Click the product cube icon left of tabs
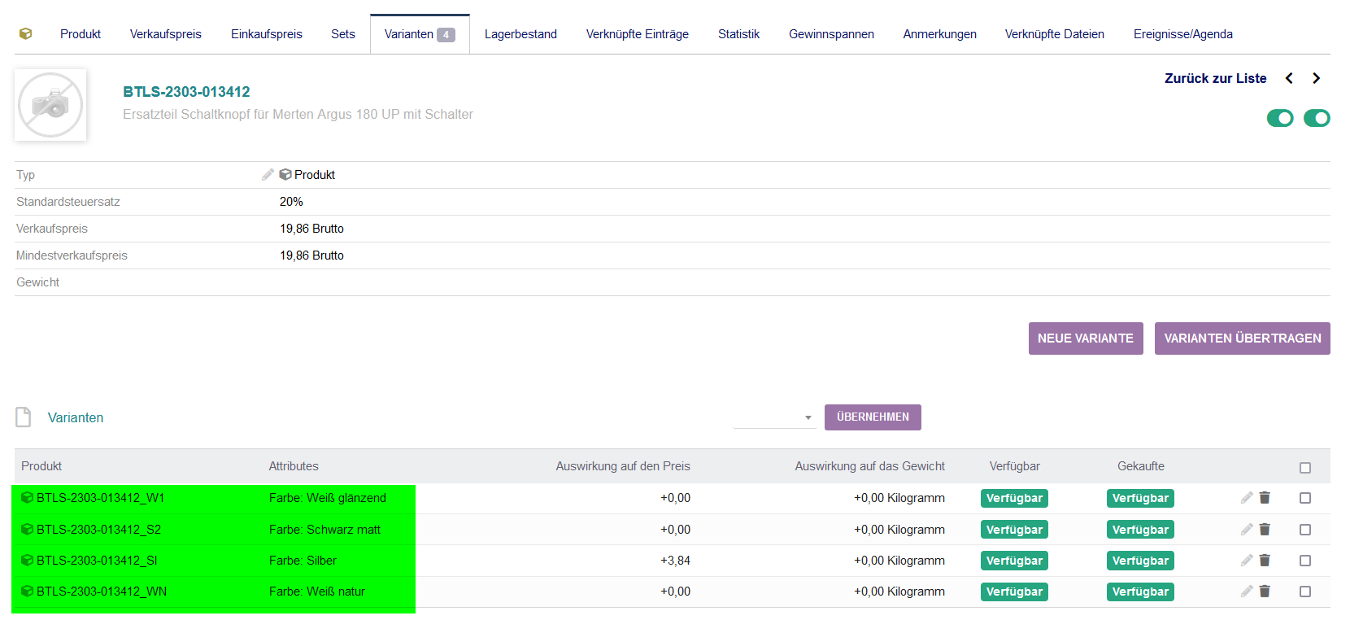Image resolution: width=1350 pixels, height=620 pixels. tap(26, 34)
